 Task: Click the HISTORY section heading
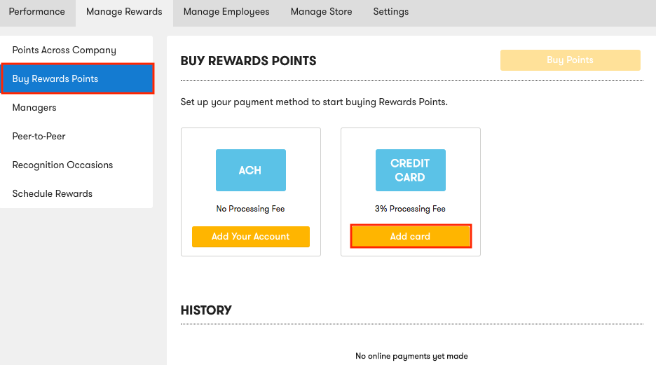click(206, 310)
